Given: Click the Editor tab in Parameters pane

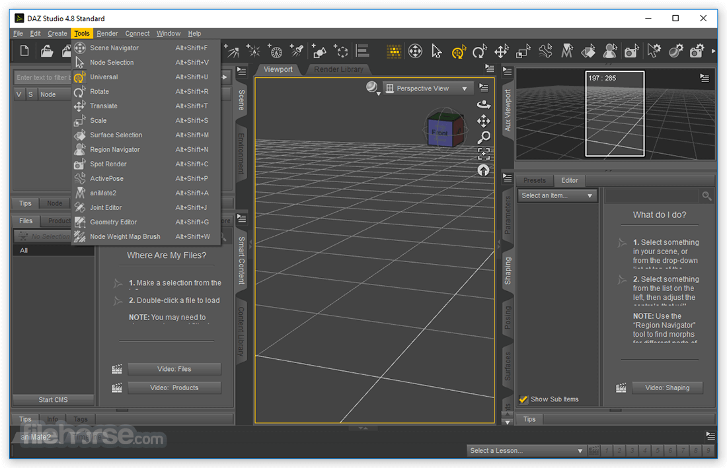Looking at the screenshot, I should pyautogui.click(x=569, y=181).
